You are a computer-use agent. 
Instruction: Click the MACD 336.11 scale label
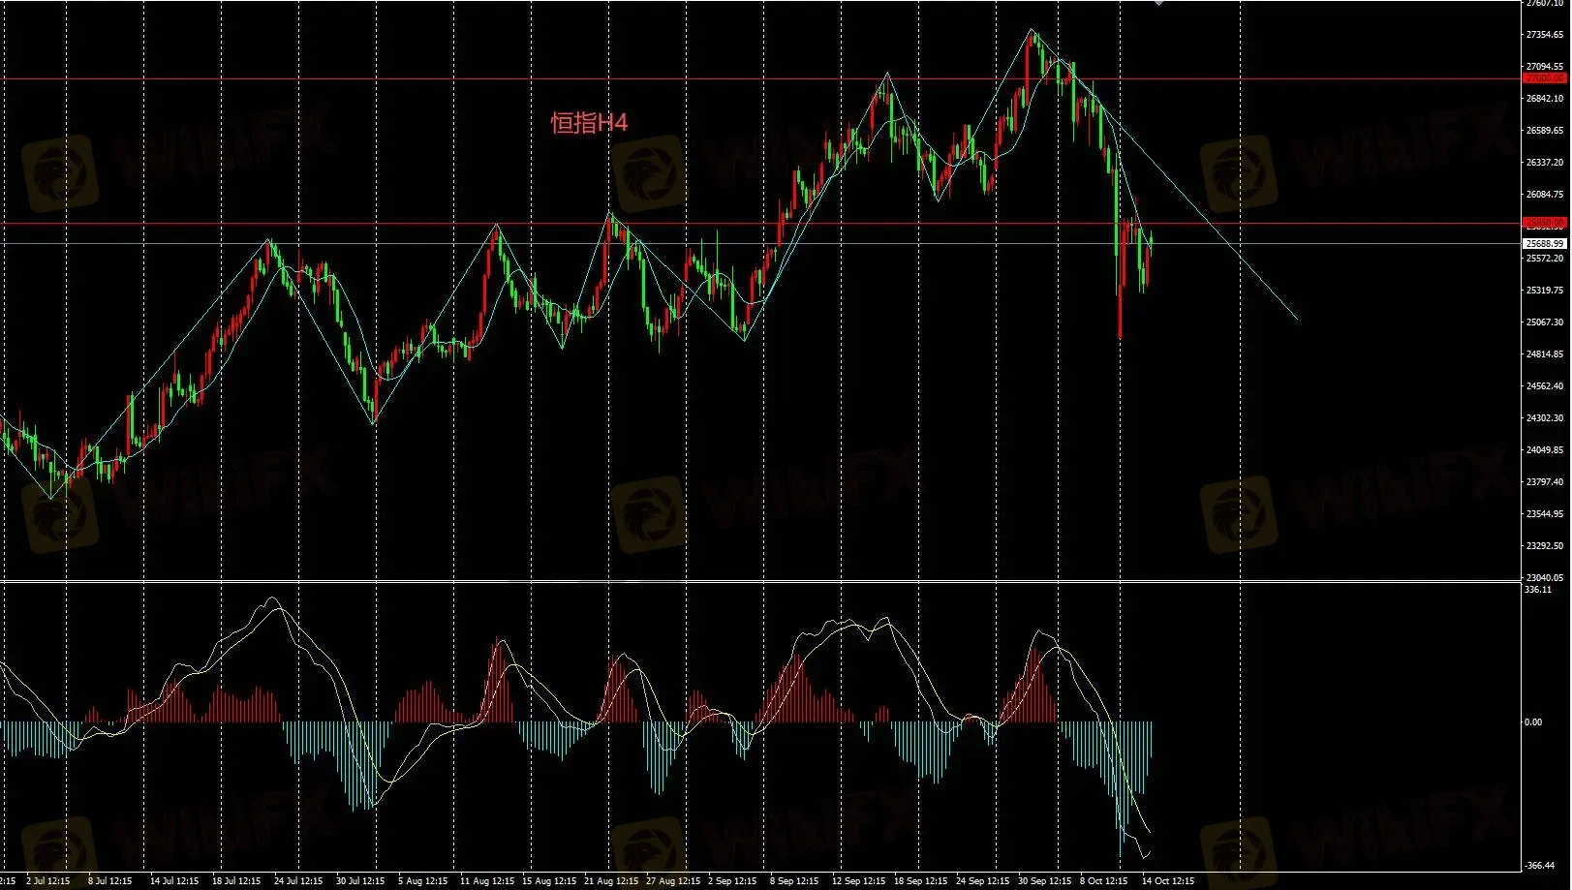(x=1538, y=590)
